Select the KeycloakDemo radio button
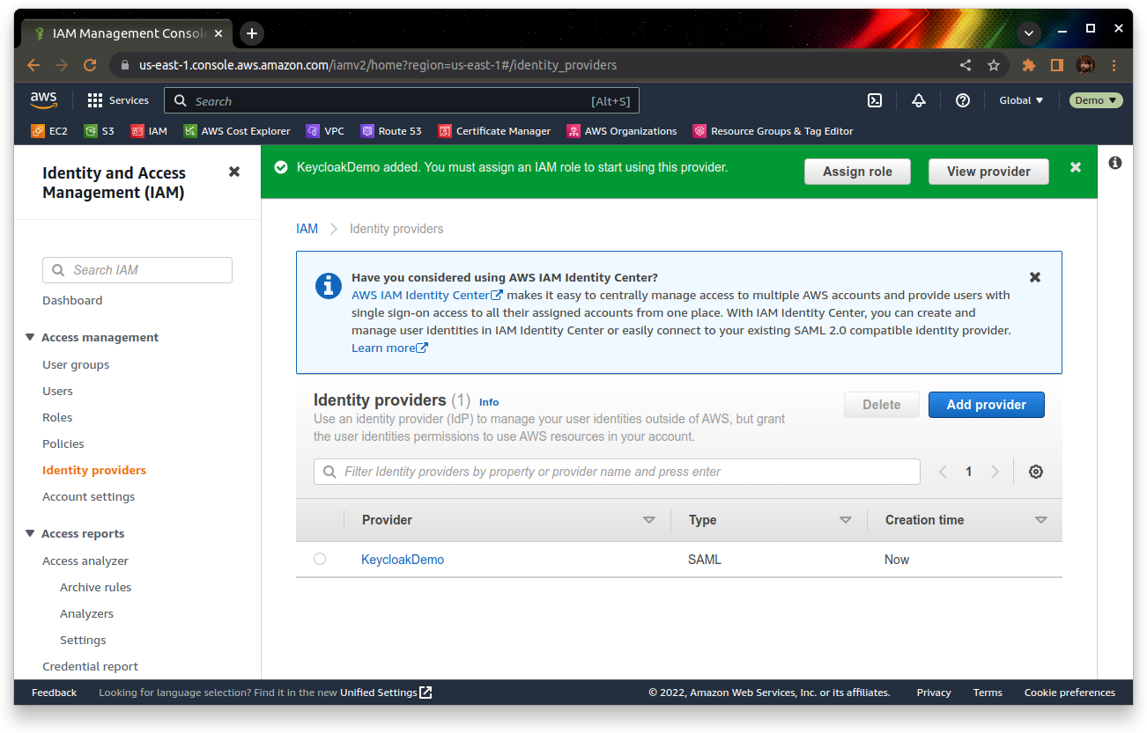The image size is (1147, 733). [320, 559]
